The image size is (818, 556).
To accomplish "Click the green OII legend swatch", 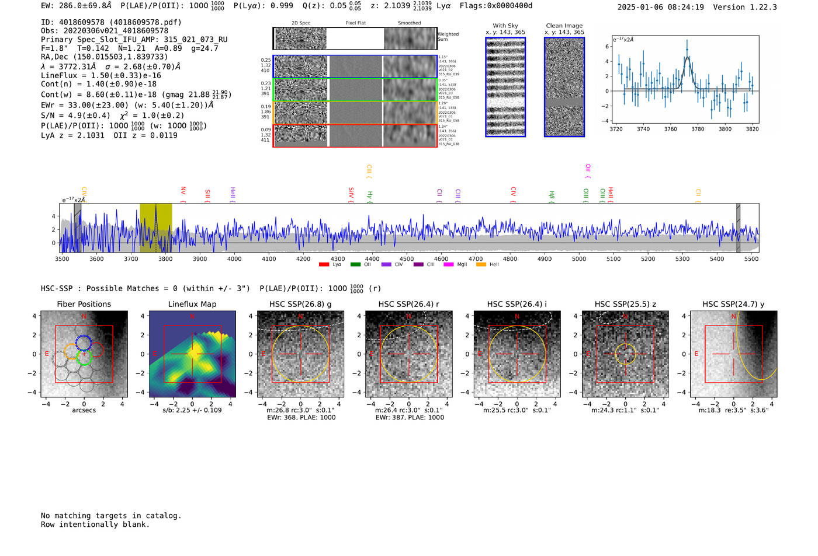I will click(x=355, y=265).
